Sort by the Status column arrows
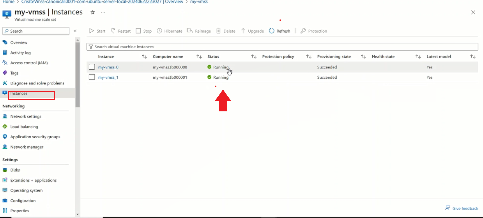The height and width of the screenshot is (218, 483). tap(254, 56)
